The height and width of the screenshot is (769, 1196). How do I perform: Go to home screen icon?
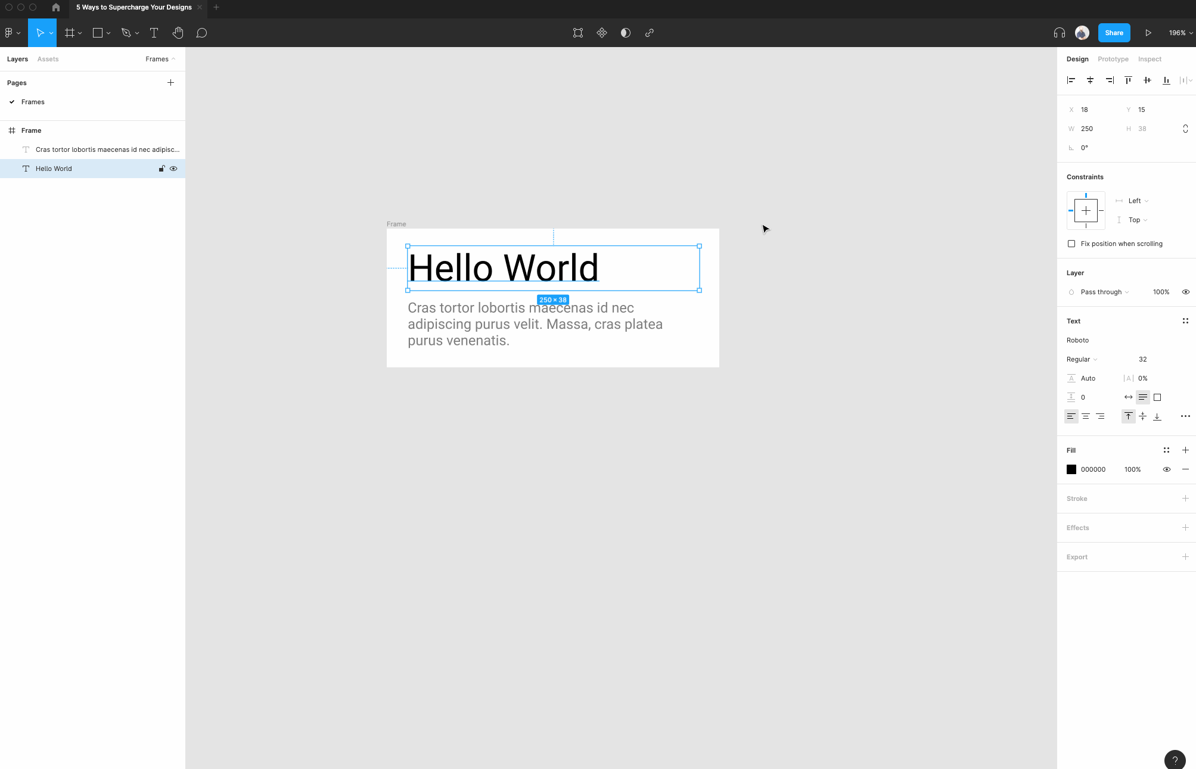pos(56,7)
